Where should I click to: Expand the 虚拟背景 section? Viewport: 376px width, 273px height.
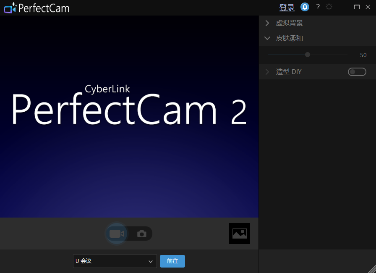tap(267, 23)
